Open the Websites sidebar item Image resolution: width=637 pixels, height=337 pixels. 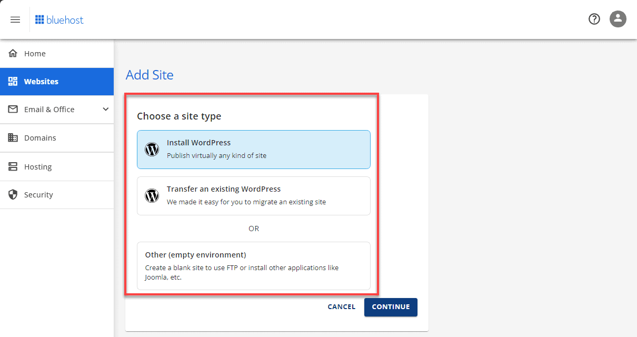(x=57, y=82)
